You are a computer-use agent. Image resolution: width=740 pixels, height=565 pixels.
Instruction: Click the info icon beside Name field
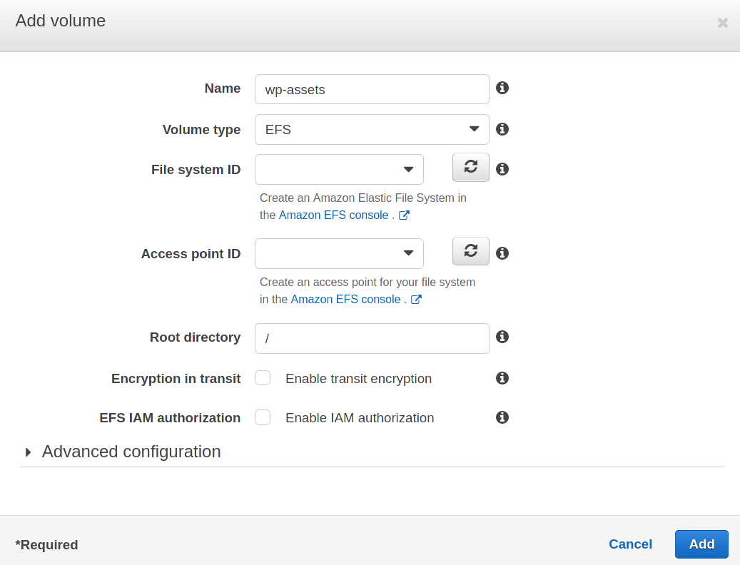click(x=502, y=88)
